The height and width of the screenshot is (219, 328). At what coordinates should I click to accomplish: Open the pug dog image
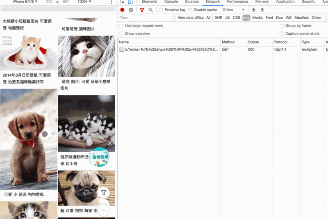click(87, 188)
